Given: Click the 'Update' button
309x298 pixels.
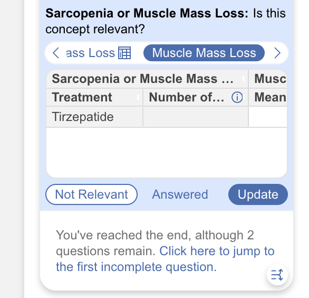Looking at the screenshot, I should (258, 194).
